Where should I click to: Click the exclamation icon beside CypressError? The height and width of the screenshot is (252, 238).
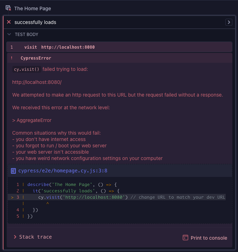pyautogui.click(x=12, y=58)
